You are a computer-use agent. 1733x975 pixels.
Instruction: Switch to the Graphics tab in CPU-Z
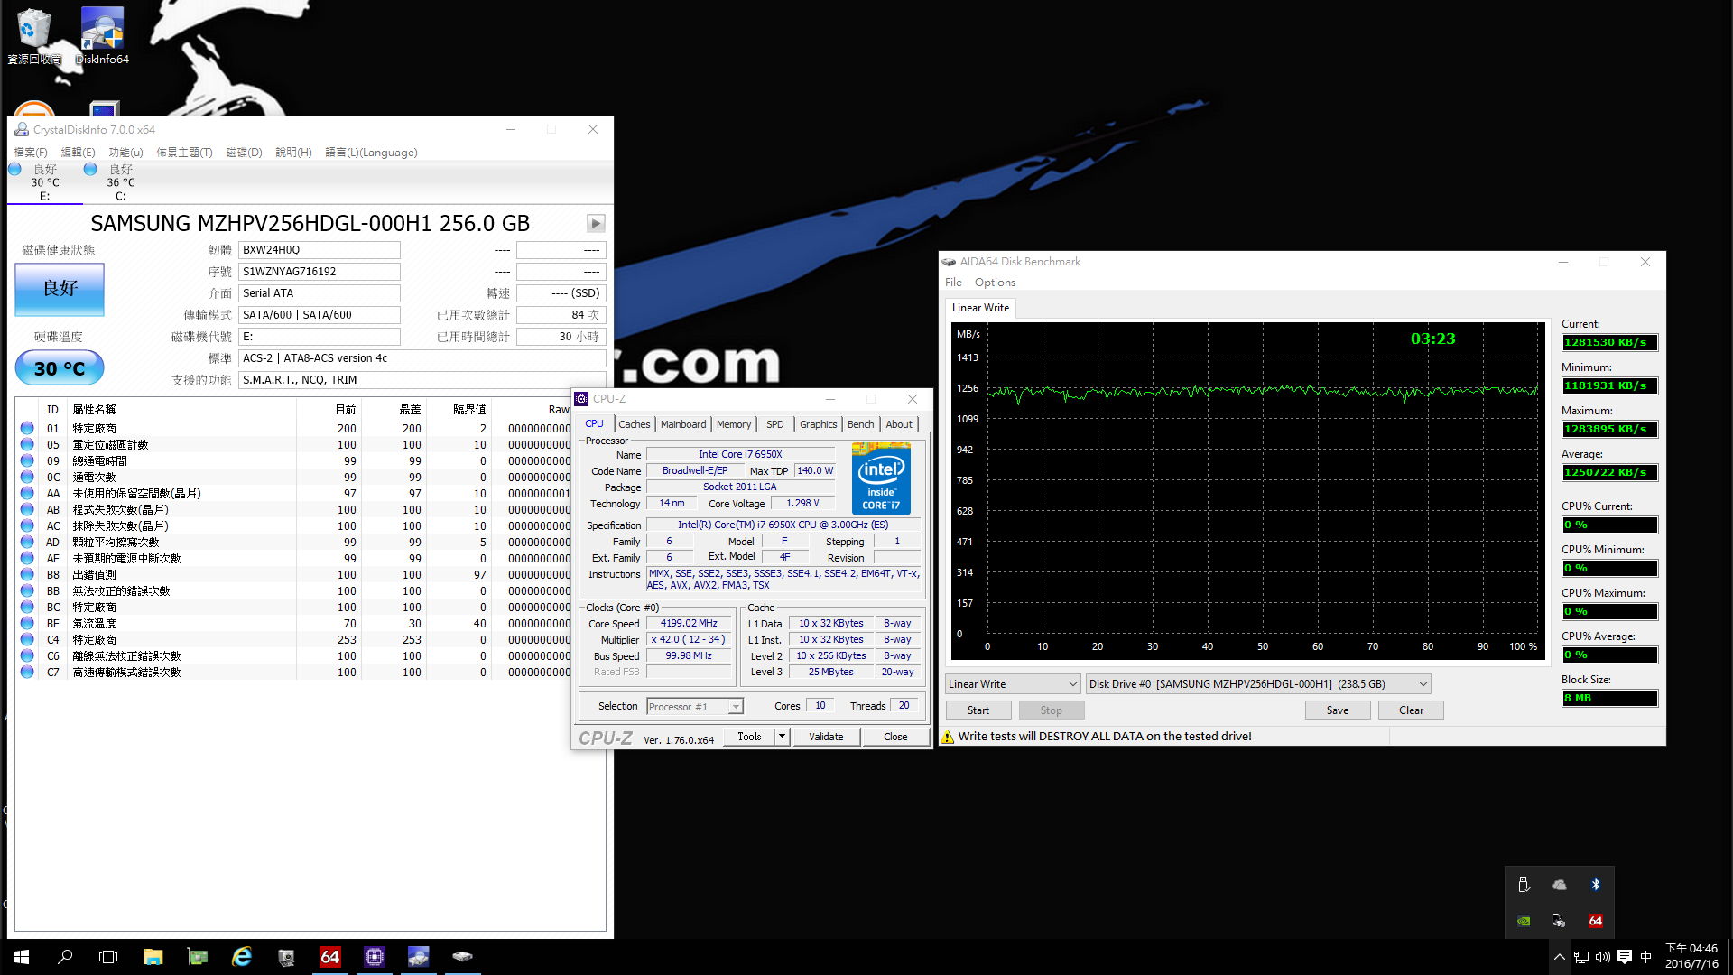pyautogui.click(x=818, y=424)
